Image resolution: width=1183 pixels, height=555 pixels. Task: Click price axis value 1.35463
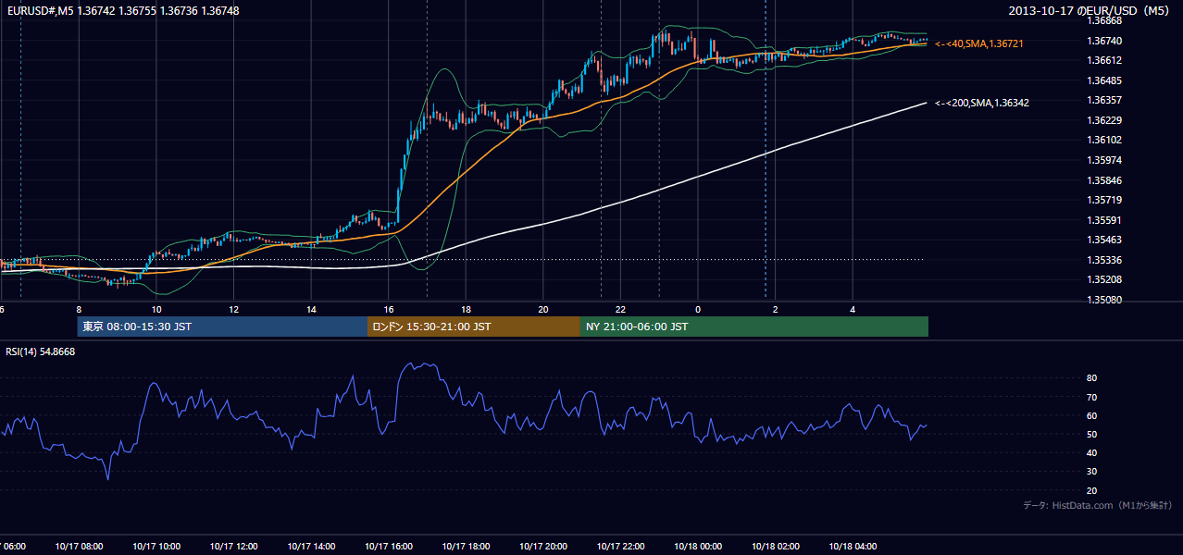(x=1103, y=240)
